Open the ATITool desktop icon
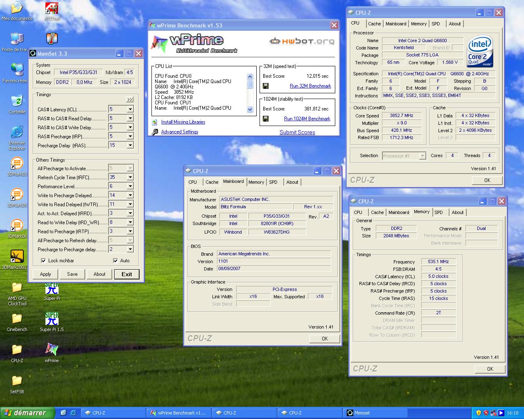Screen dimensions: 524x419 pyautogui.click(x=52, y=8)
